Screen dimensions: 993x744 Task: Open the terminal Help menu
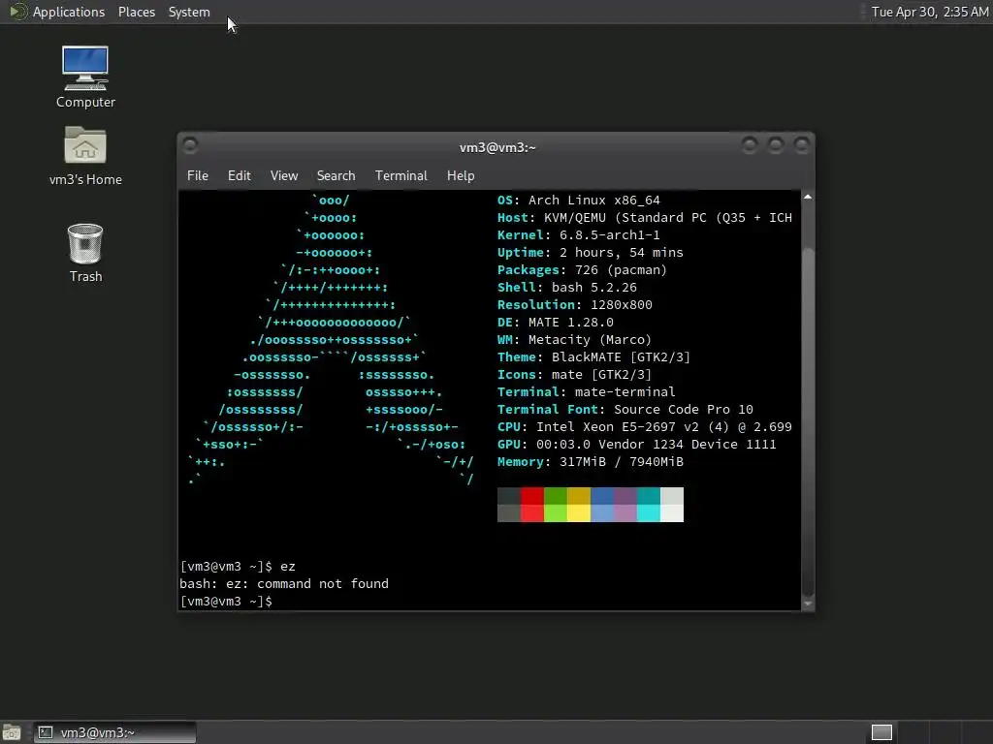(461, 175)
